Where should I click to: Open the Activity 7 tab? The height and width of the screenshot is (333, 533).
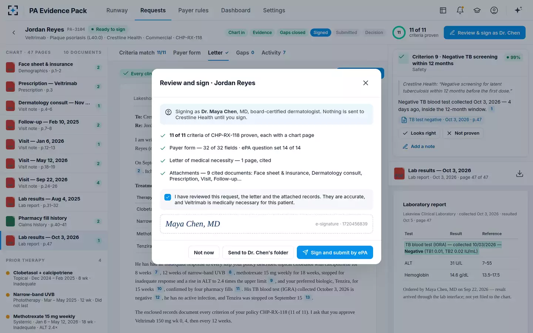pos(274,53)
